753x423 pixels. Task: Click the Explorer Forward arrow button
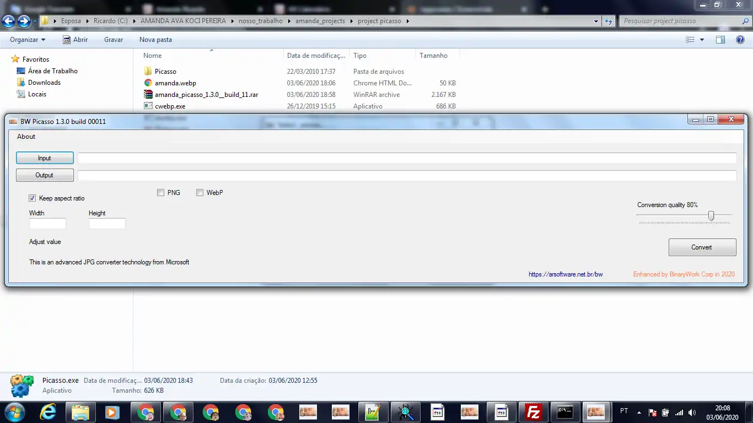(24, 21)
